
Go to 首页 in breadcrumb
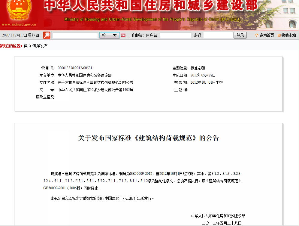[27, 46]
